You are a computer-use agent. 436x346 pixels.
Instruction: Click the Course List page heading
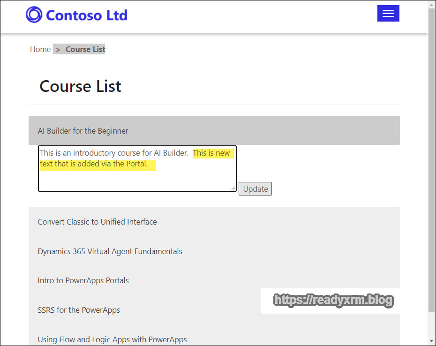pyautogui.click(x=80, y=86)
